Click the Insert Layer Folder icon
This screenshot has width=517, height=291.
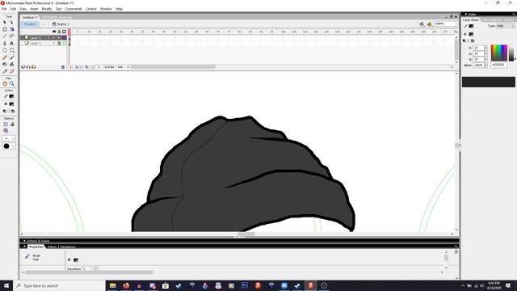[x=34, y=67]
